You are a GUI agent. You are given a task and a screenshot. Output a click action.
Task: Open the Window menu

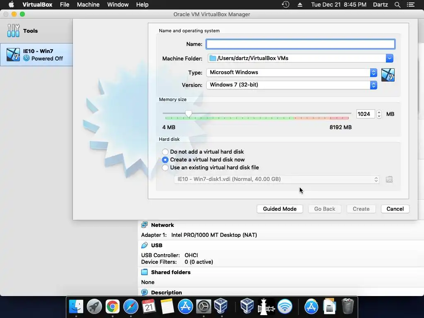(118, 5)
